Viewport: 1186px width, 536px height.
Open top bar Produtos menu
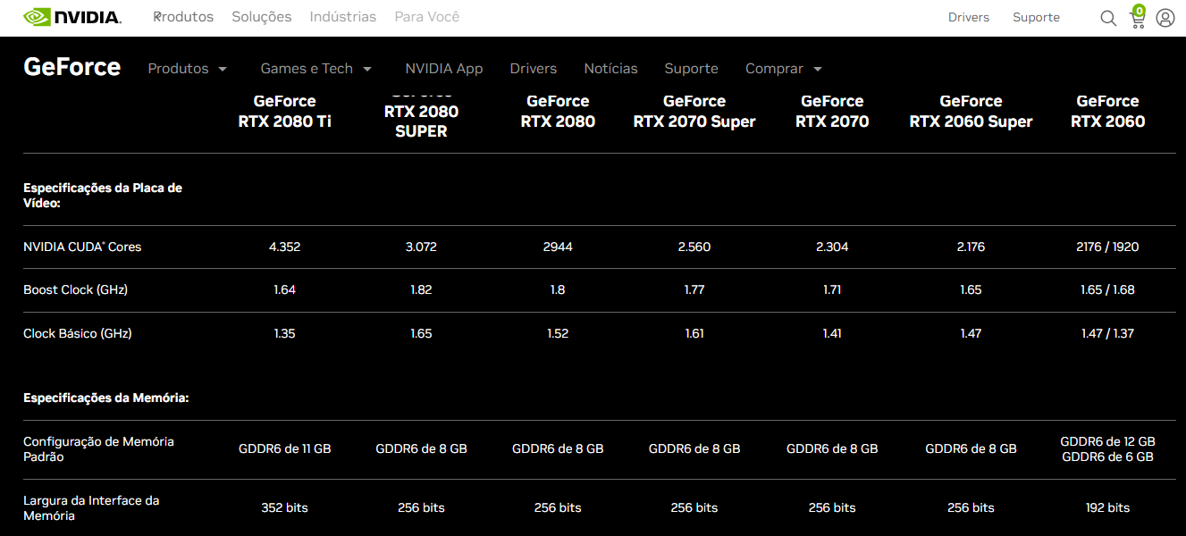(x=183, y=17)
